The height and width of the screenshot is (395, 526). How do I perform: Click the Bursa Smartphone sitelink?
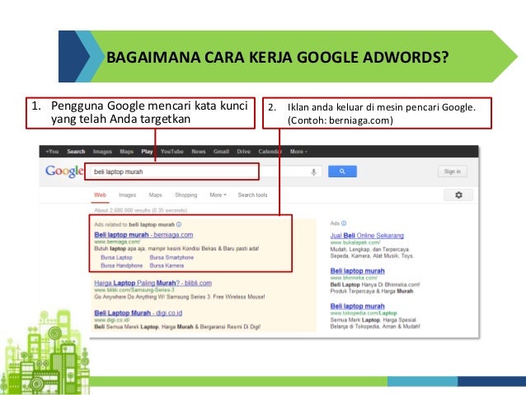point(171,257)
